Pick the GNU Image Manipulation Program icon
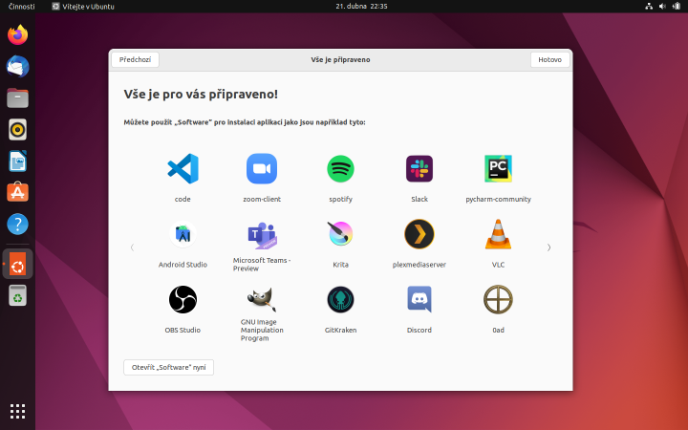The width and height of the screenshot is (688, 430). click(262, 299)
